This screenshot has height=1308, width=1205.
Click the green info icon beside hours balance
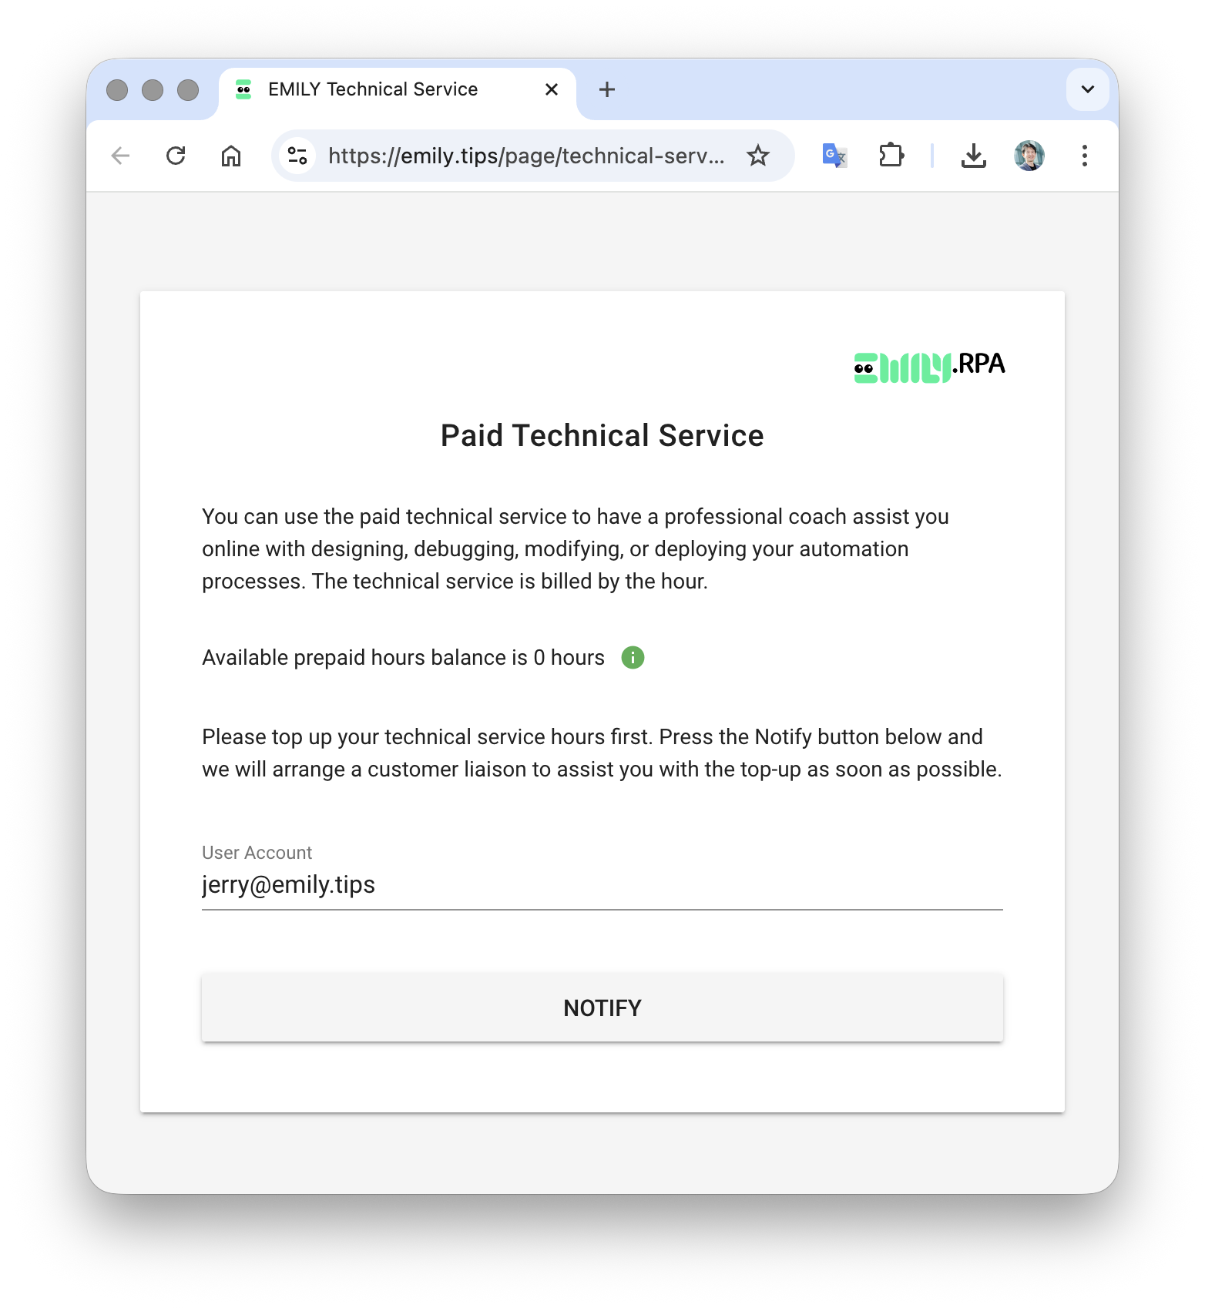tap(633, 658)
